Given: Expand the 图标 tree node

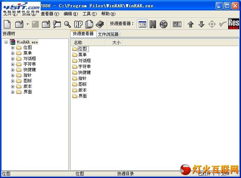Looking at the screenshot, I should pyautogui.click(x=13, y=81).
